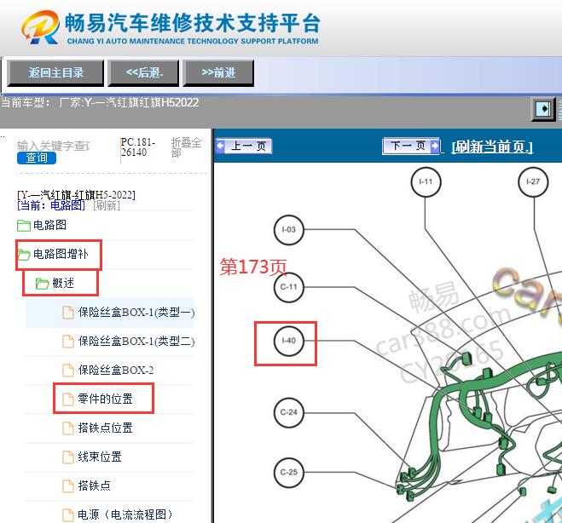Select the 概述 tree item
The height and width of the screenshot is (523, 562).
point(63,283)
